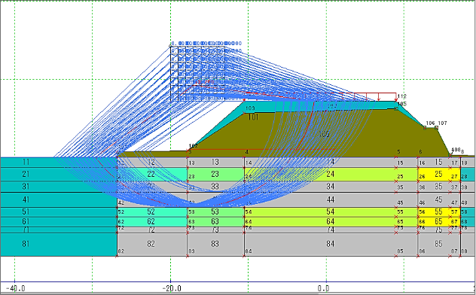The height and width of the screenshot is (295, 476).
Task: Select zone label 71
Action: click(x=26, y=230)
